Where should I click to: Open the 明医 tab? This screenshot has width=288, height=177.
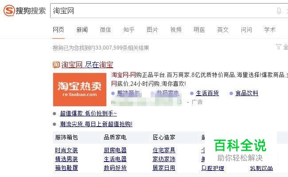[199, 30]
